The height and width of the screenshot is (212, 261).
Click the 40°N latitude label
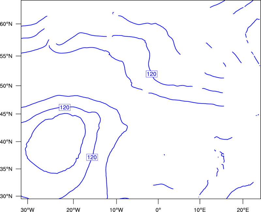point(6,142)
